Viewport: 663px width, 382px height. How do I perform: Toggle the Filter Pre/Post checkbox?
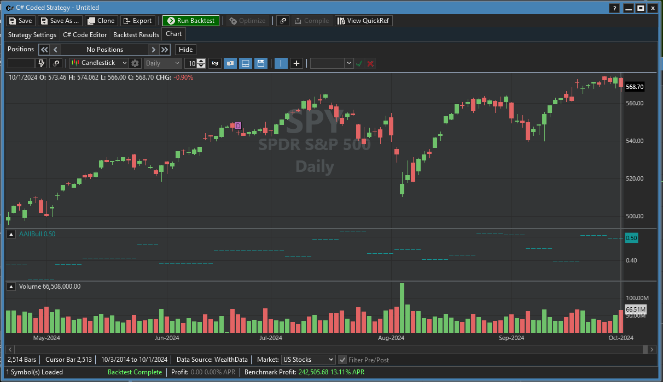[342, 360]
